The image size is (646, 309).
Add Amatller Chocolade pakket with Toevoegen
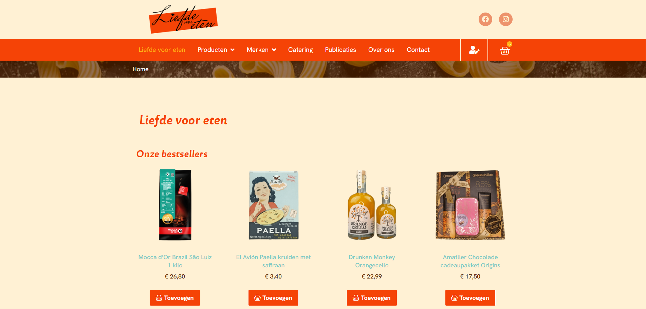click(x=470, y=298)
